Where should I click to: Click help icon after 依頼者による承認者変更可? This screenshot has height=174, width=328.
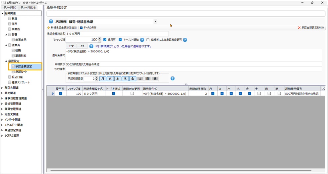coord(185,40)
